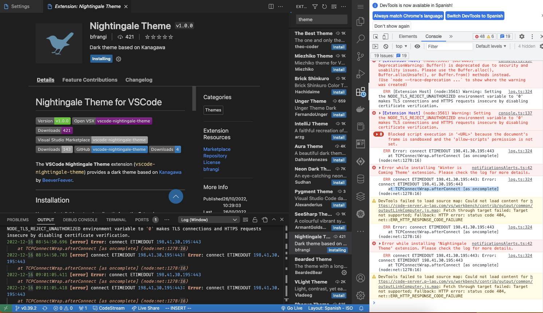The width and height of the screenshot is (543, 313).
Task: Click the DevTools console Filter field
Action: (x=449, y=46)
